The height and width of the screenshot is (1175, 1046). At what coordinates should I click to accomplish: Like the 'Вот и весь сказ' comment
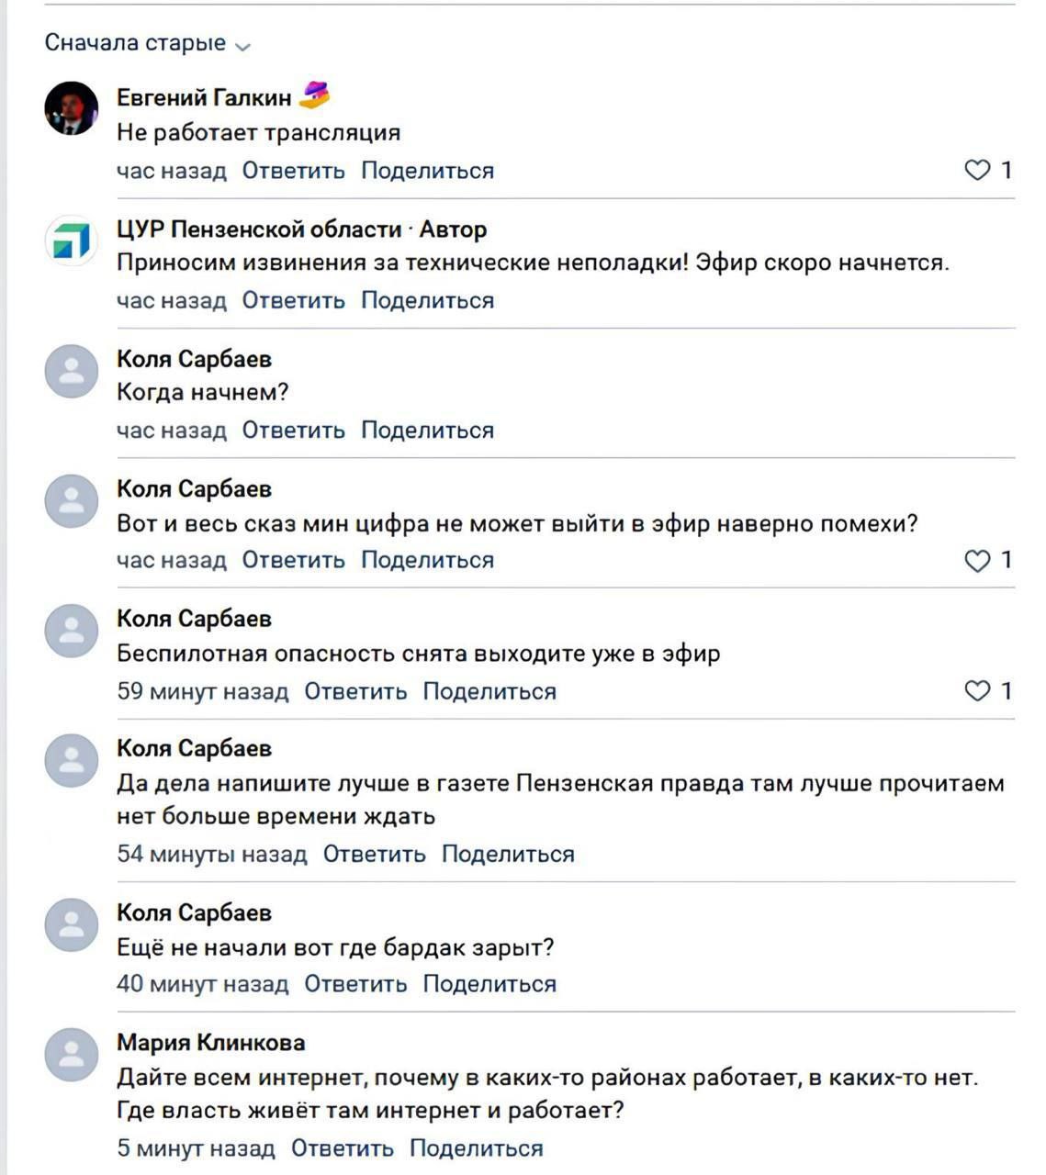(x=977, y=561)
